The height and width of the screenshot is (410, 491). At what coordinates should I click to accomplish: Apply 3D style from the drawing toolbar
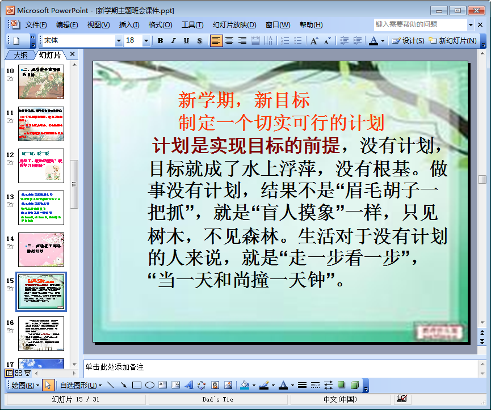(x=355, y=386)
